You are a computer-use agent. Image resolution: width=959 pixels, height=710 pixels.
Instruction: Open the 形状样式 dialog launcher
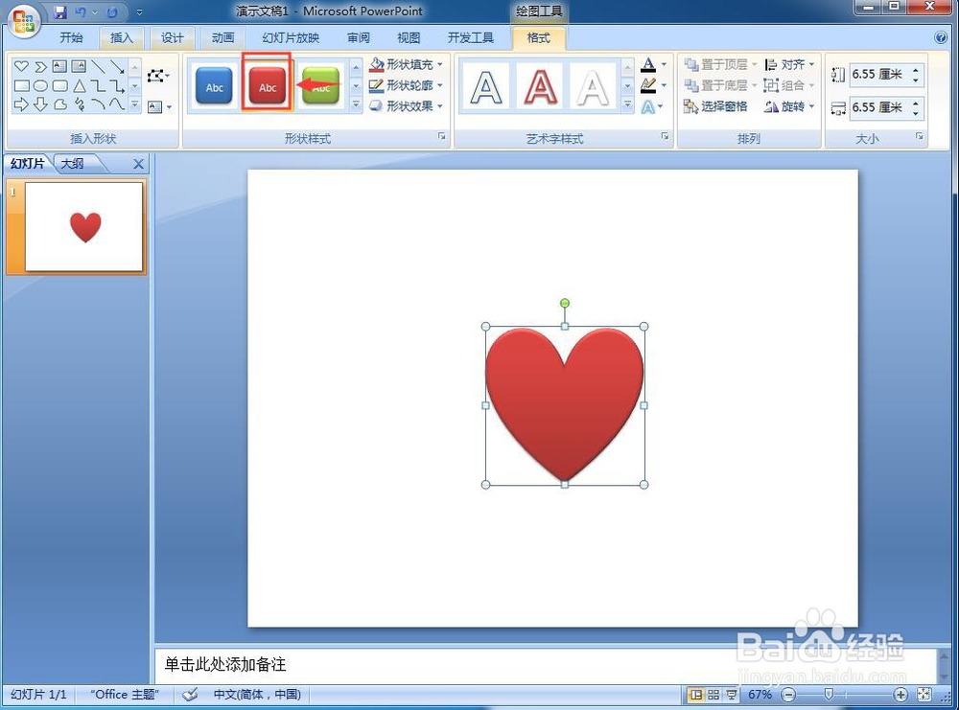point(441,137)
